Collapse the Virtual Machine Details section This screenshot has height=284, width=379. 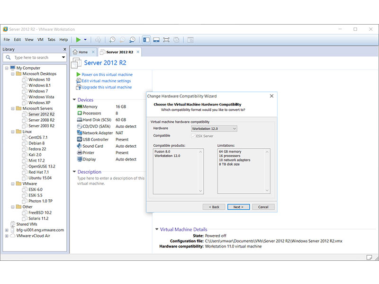point(157,229)
